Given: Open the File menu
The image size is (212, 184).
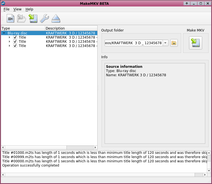Looking at the screenshot, I should 6,9.
